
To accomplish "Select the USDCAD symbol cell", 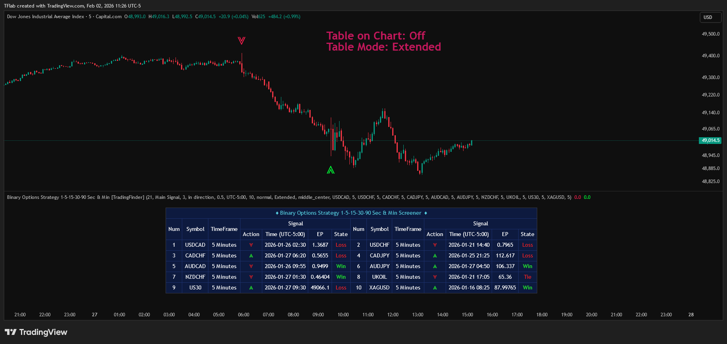I will [195, 245].
